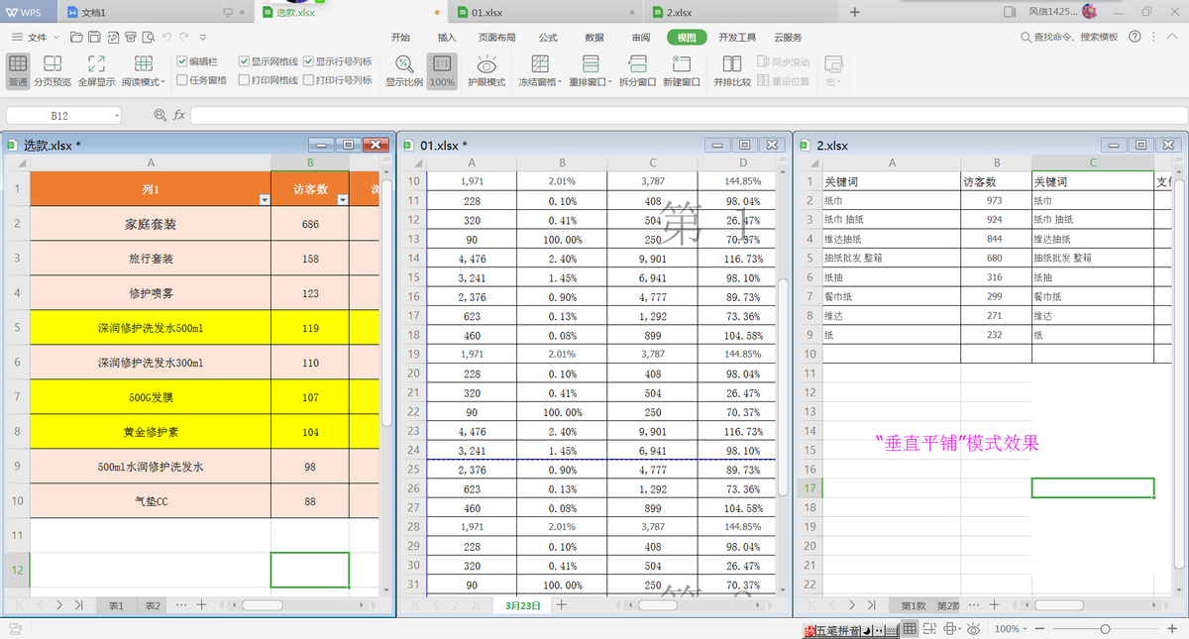Select the 拆分窗口 split window tool
1189x639 pixels.
pyautogui.click(x=637, y=70)
